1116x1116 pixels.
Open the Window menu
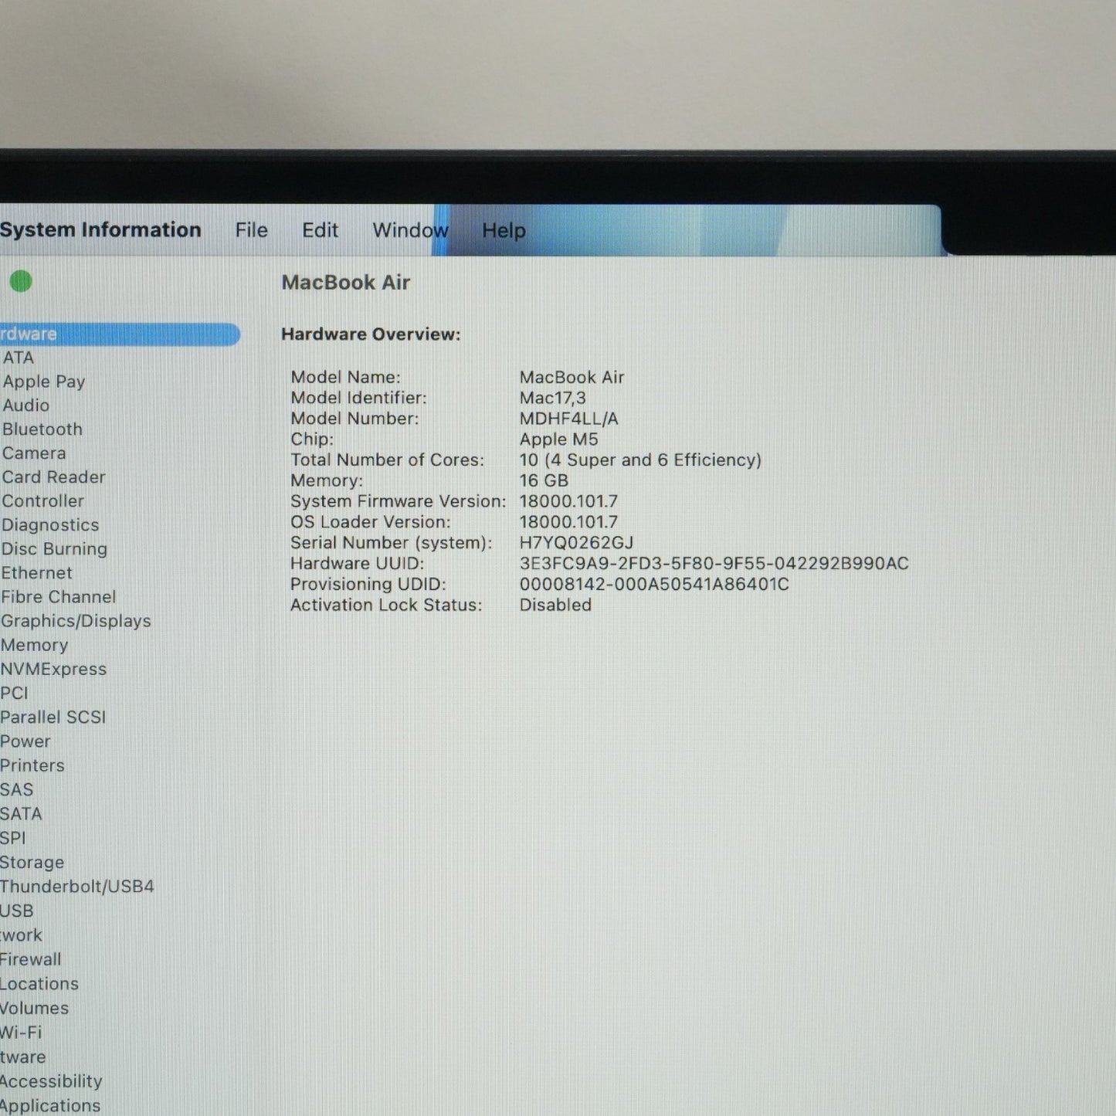410,230
